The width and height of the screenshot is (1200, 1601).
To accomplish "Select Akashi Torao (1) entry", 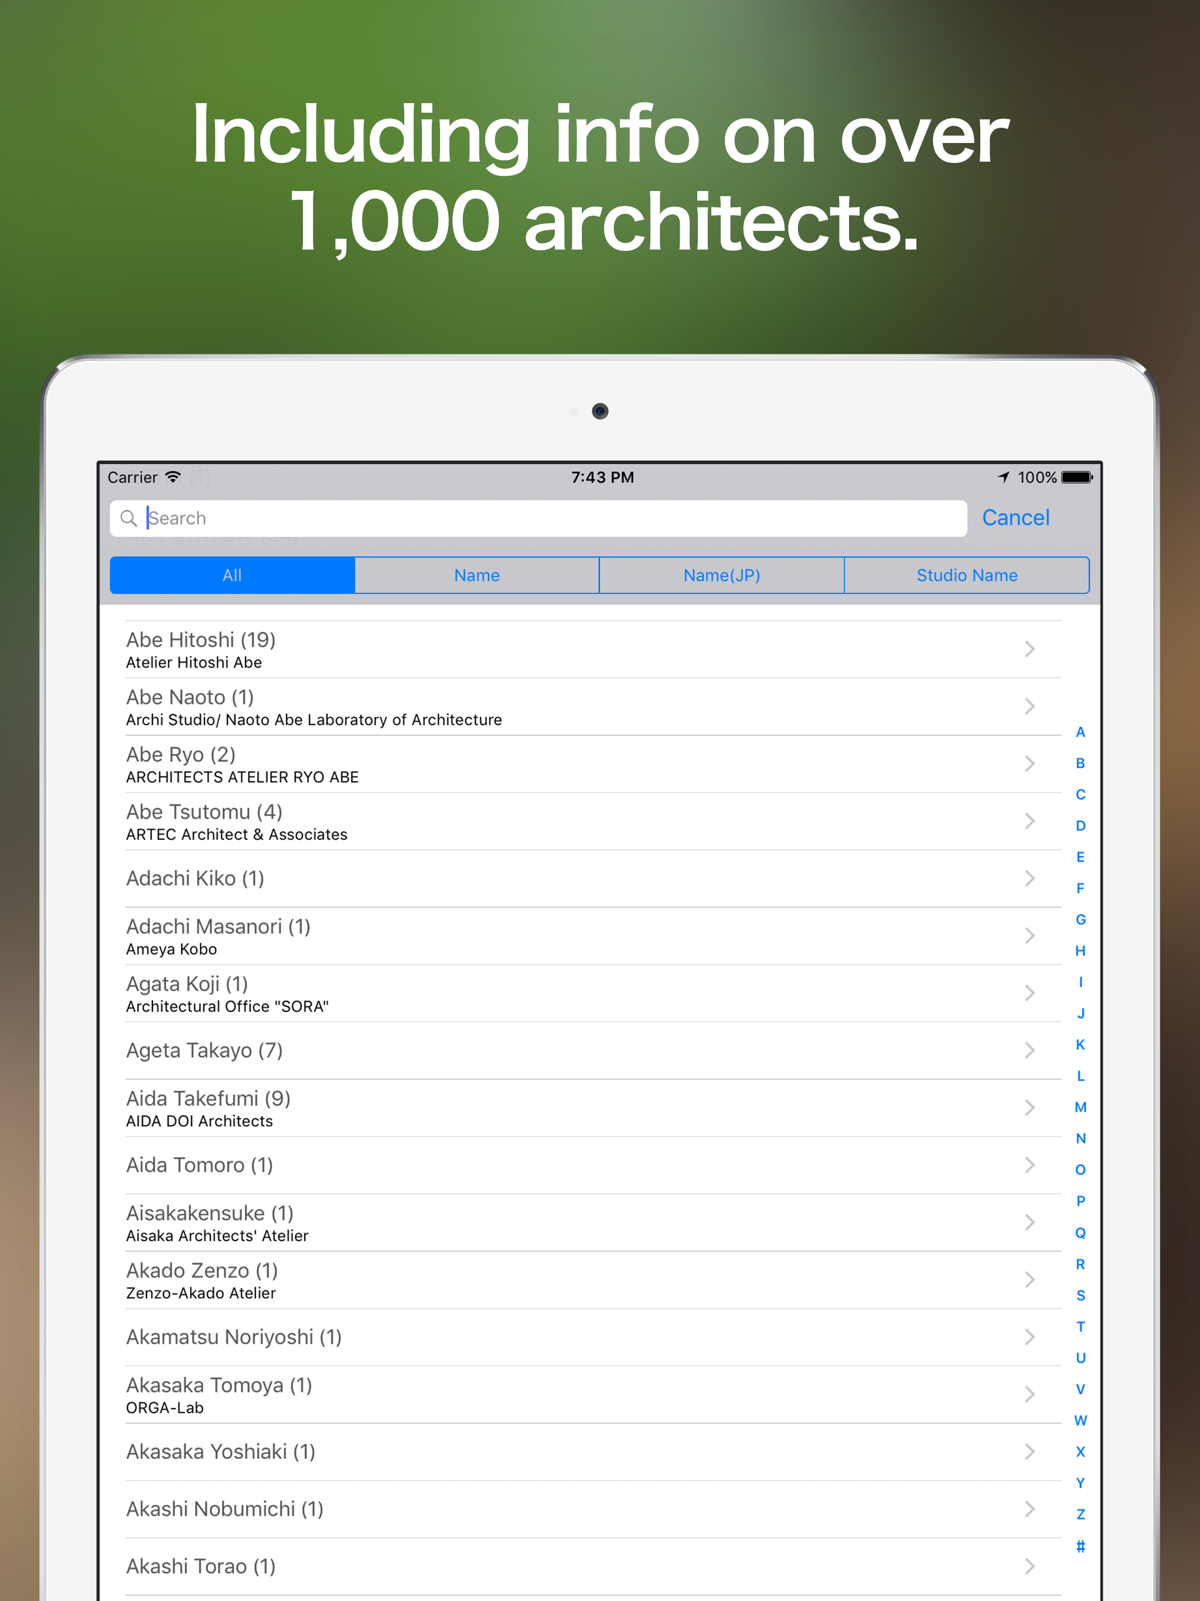I will point(594,1566).
